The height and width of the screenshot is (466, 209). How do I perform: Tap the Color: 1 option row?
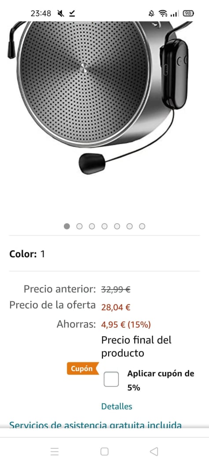pos(104,254)
